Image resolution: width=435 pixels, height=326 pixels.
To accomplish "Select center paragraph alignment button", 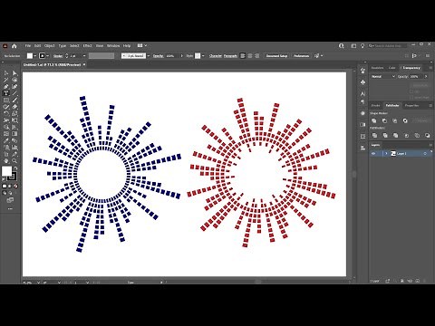I will pos(250,56).
